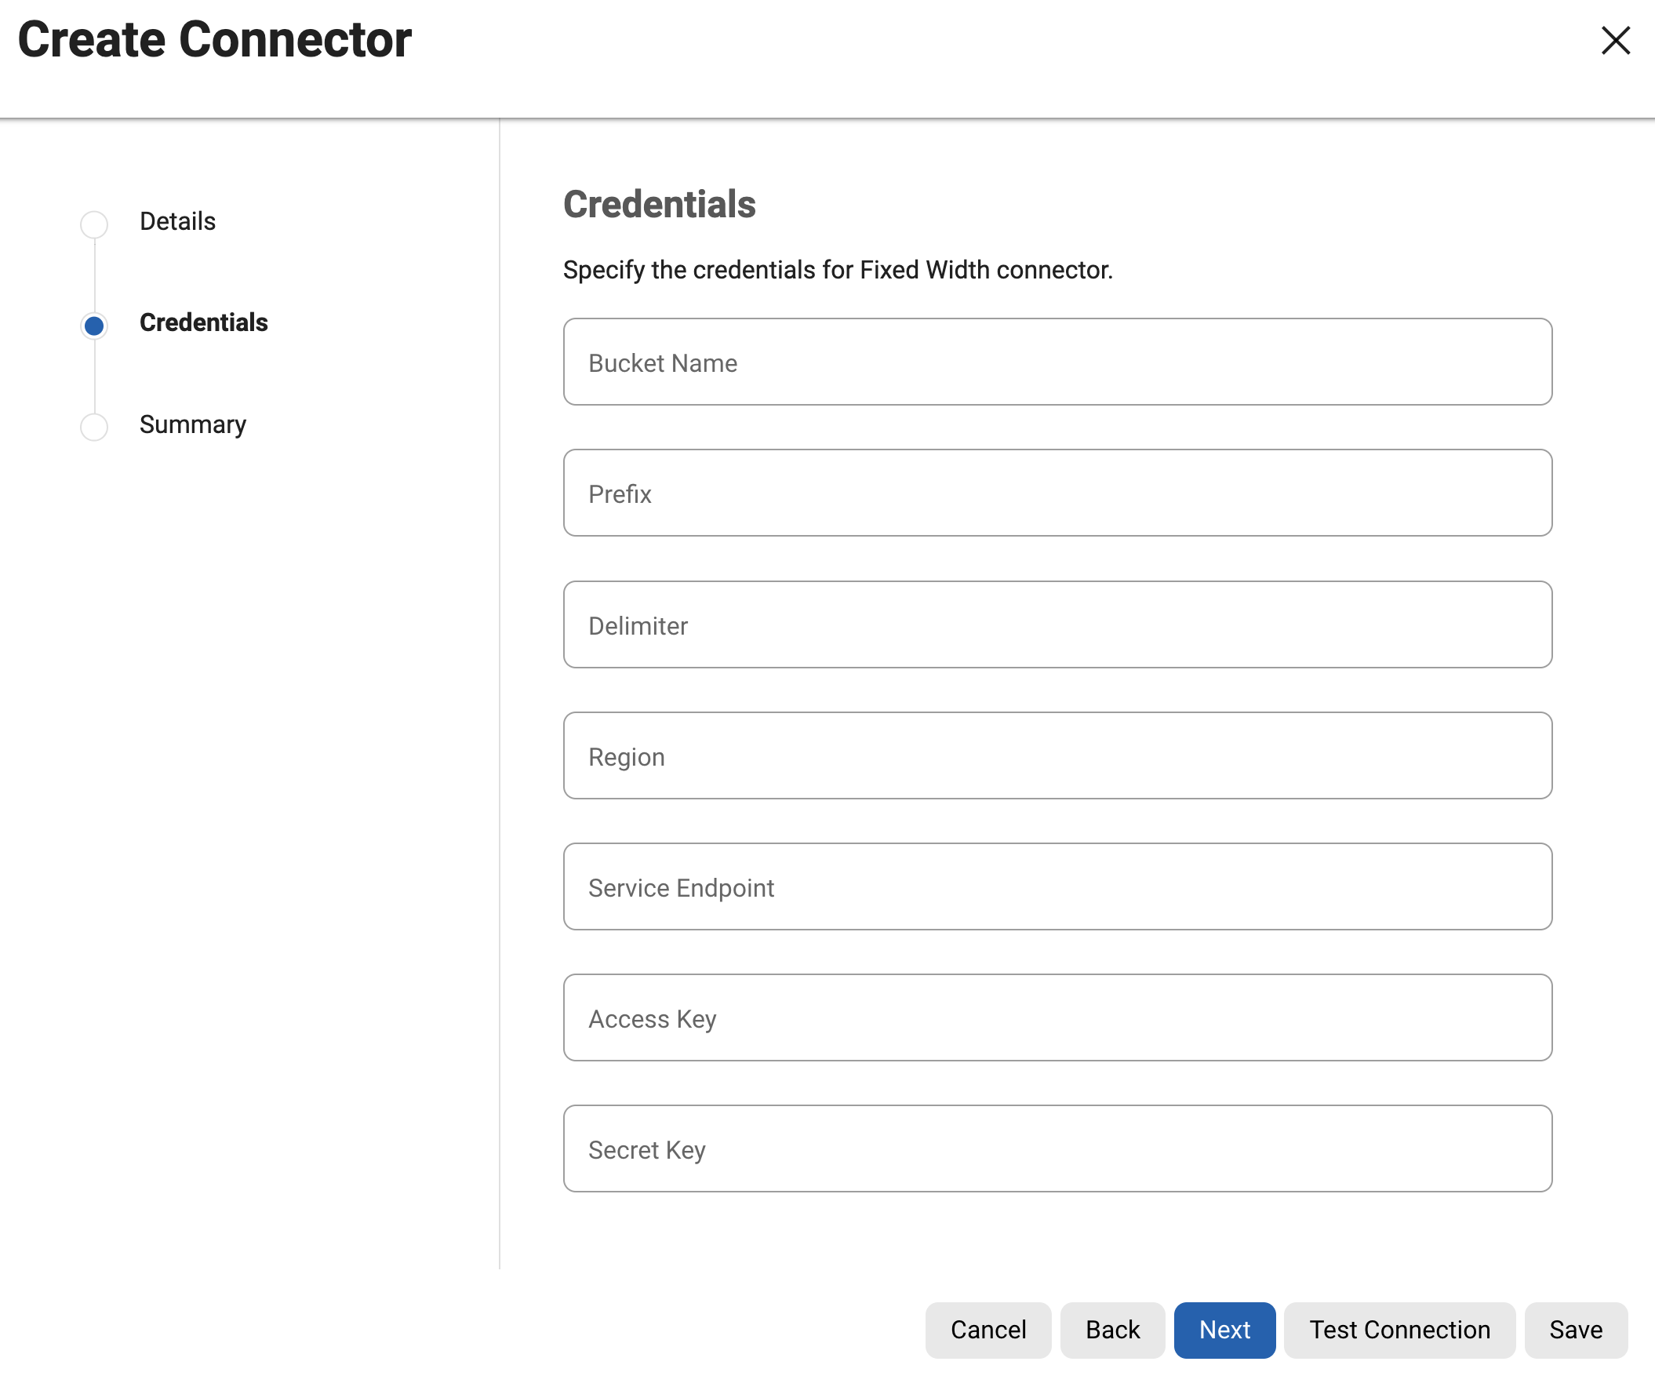Click the Credentials section heading
Screen dimensions: 1655x1376
pos(659,204)
